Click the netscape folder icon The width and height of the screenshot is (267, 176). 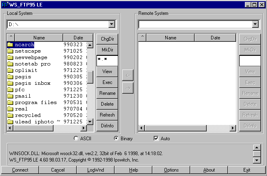coord(10,51)
